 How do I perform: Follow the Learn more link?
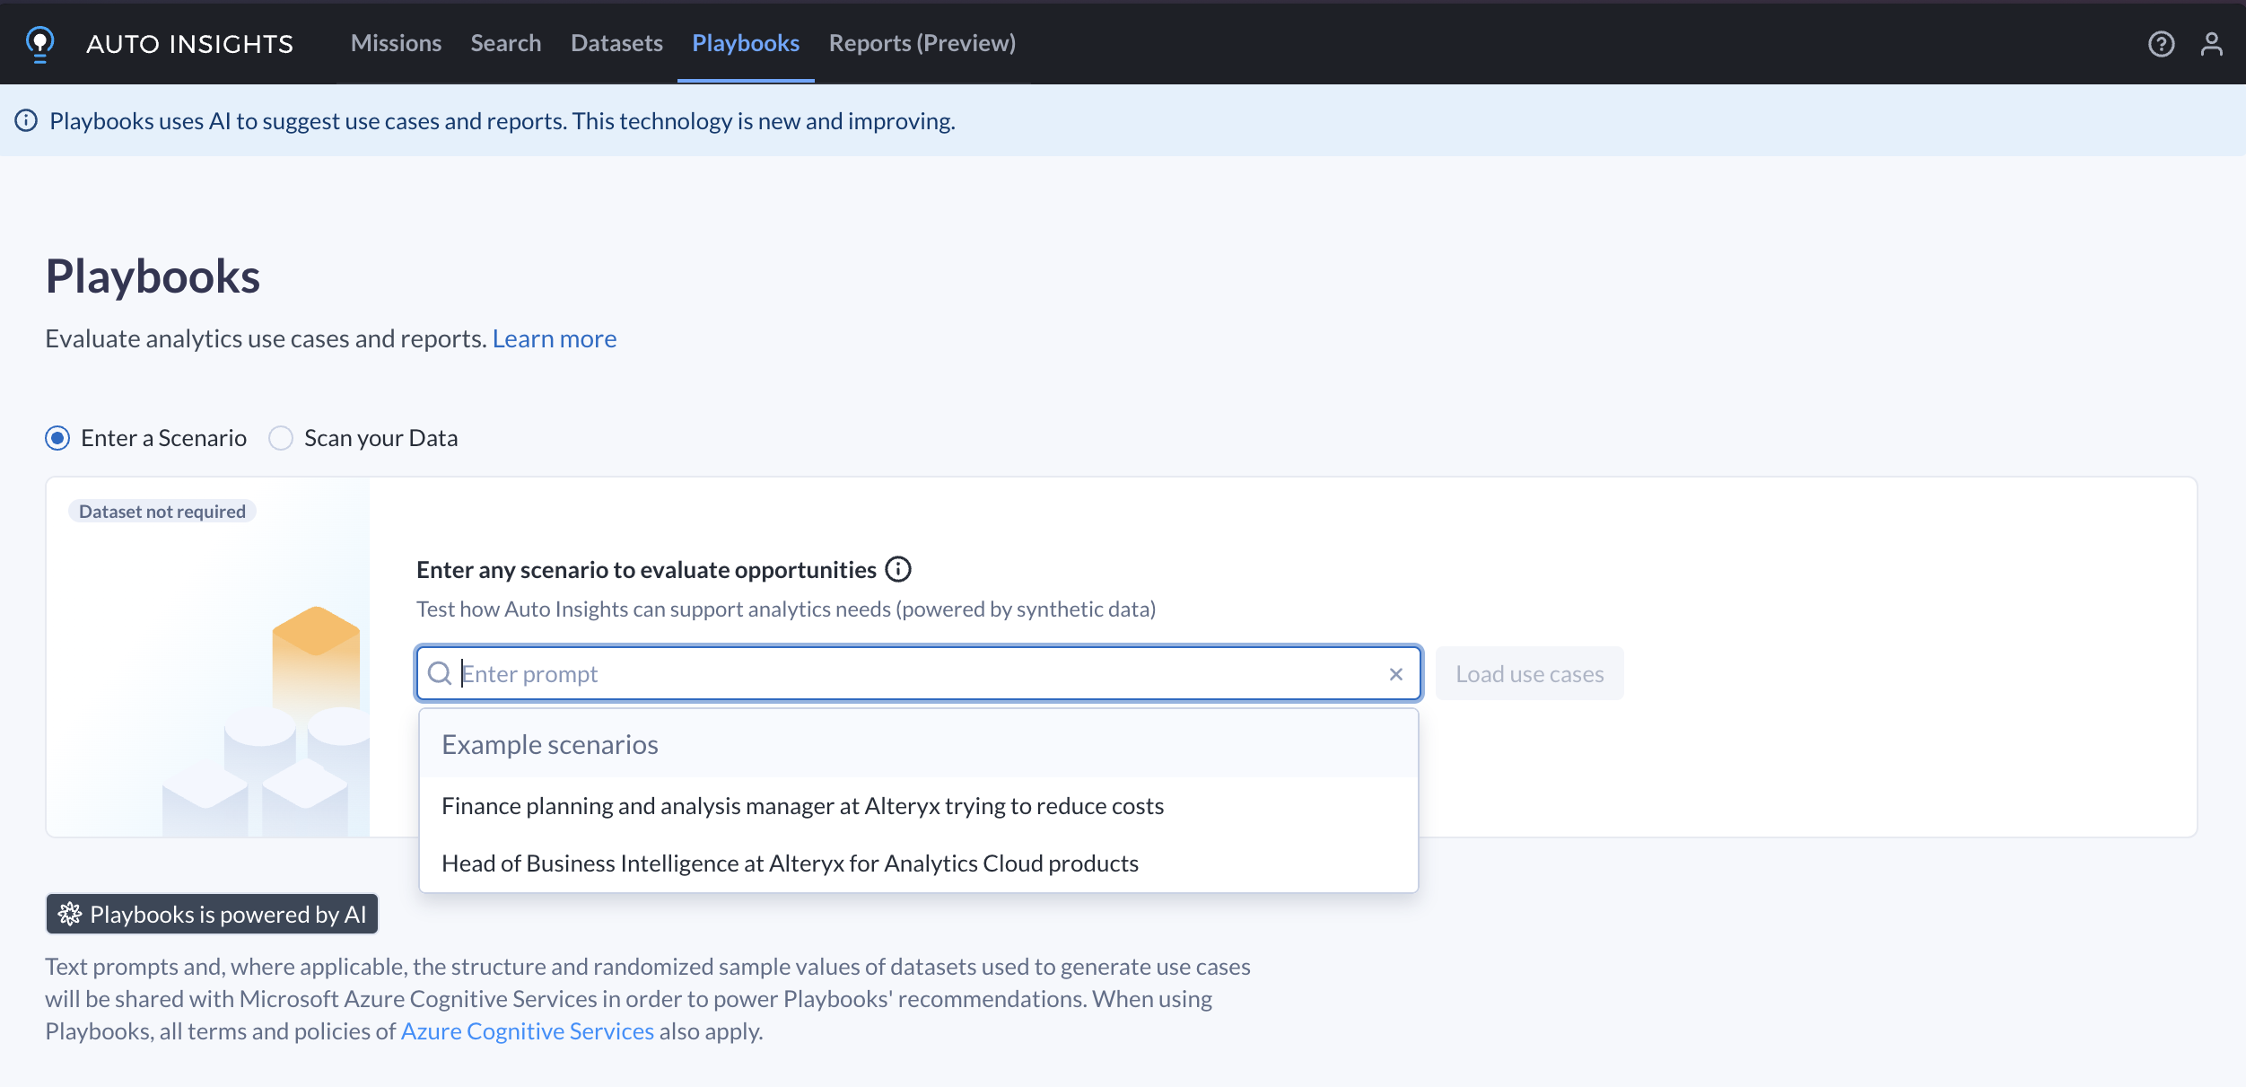tap(555, 338)
